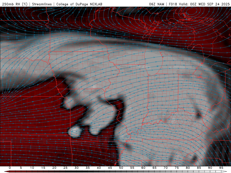Select the "30" value on the colorbar
The height and width of the screenshot is (173, 231).
click(x=77, y=168)
